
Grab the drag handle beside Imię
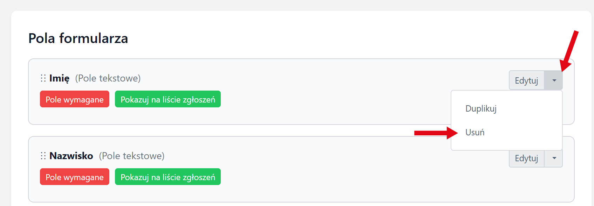43,78
